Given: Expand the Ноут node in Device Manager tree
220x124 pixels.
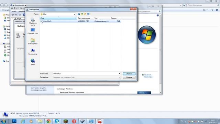Looking at the screenshot, I should coord(13,19).
